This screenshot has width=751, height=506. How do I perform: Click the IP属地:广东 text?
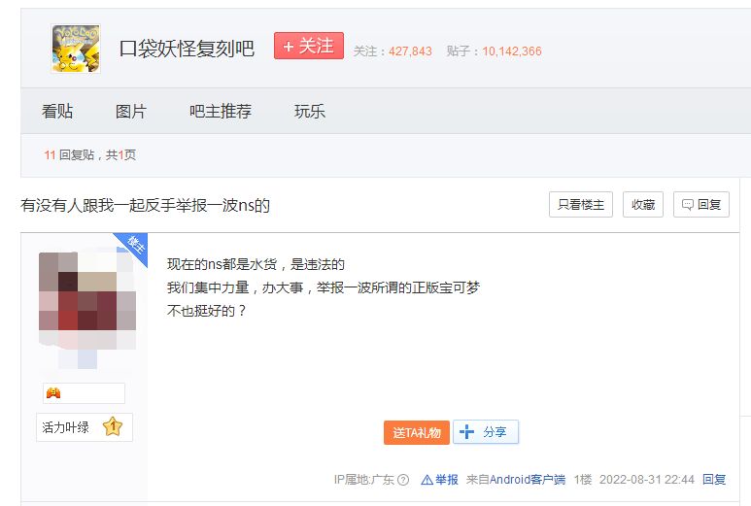364,480
